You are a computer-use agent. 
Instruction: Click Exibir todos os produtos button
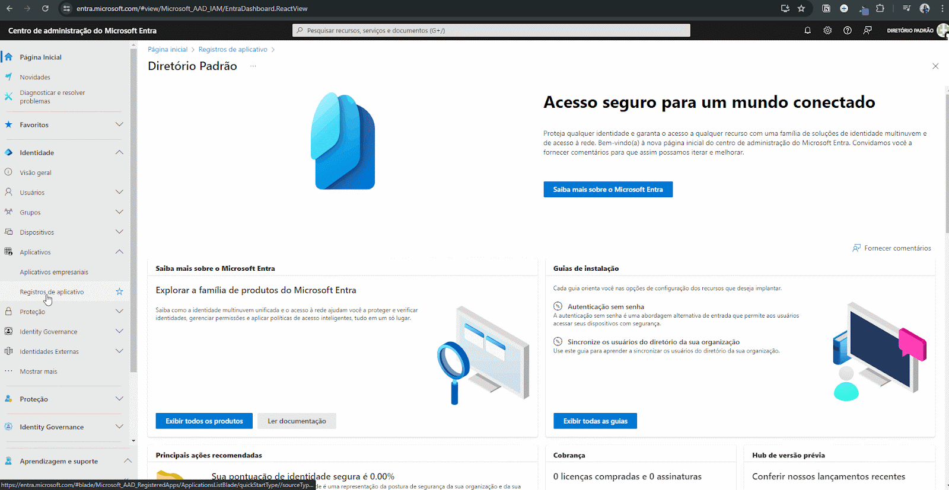(x=204, y=421)
